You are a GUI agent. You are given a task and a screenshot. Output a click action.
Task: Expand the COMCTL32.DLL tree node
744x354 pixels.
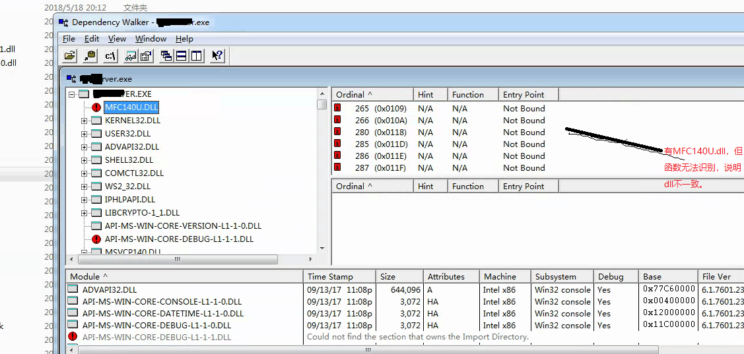tap(85, 173)
